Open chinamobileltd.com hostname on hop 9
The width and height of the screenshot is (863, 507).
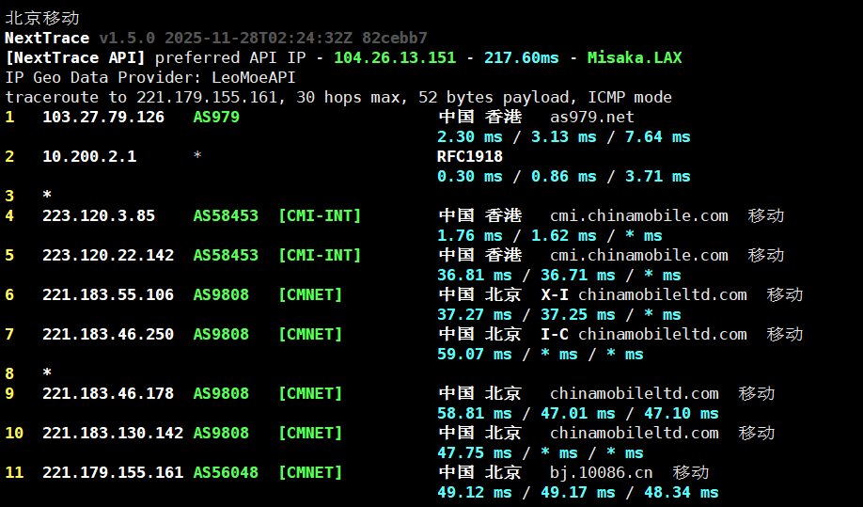pos(635,393)
